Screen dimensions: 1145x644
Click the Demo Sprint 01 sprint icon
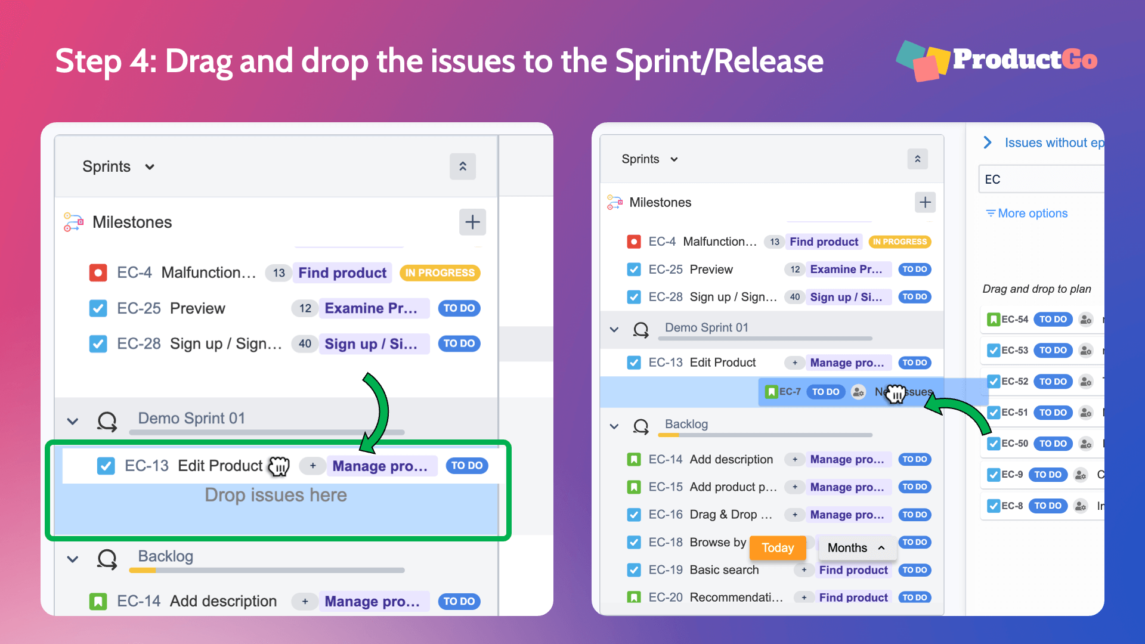click(x=109, y=417)
